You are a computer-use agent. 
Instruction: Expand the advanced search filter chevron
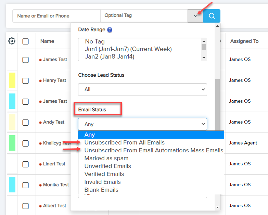[195, 16]
